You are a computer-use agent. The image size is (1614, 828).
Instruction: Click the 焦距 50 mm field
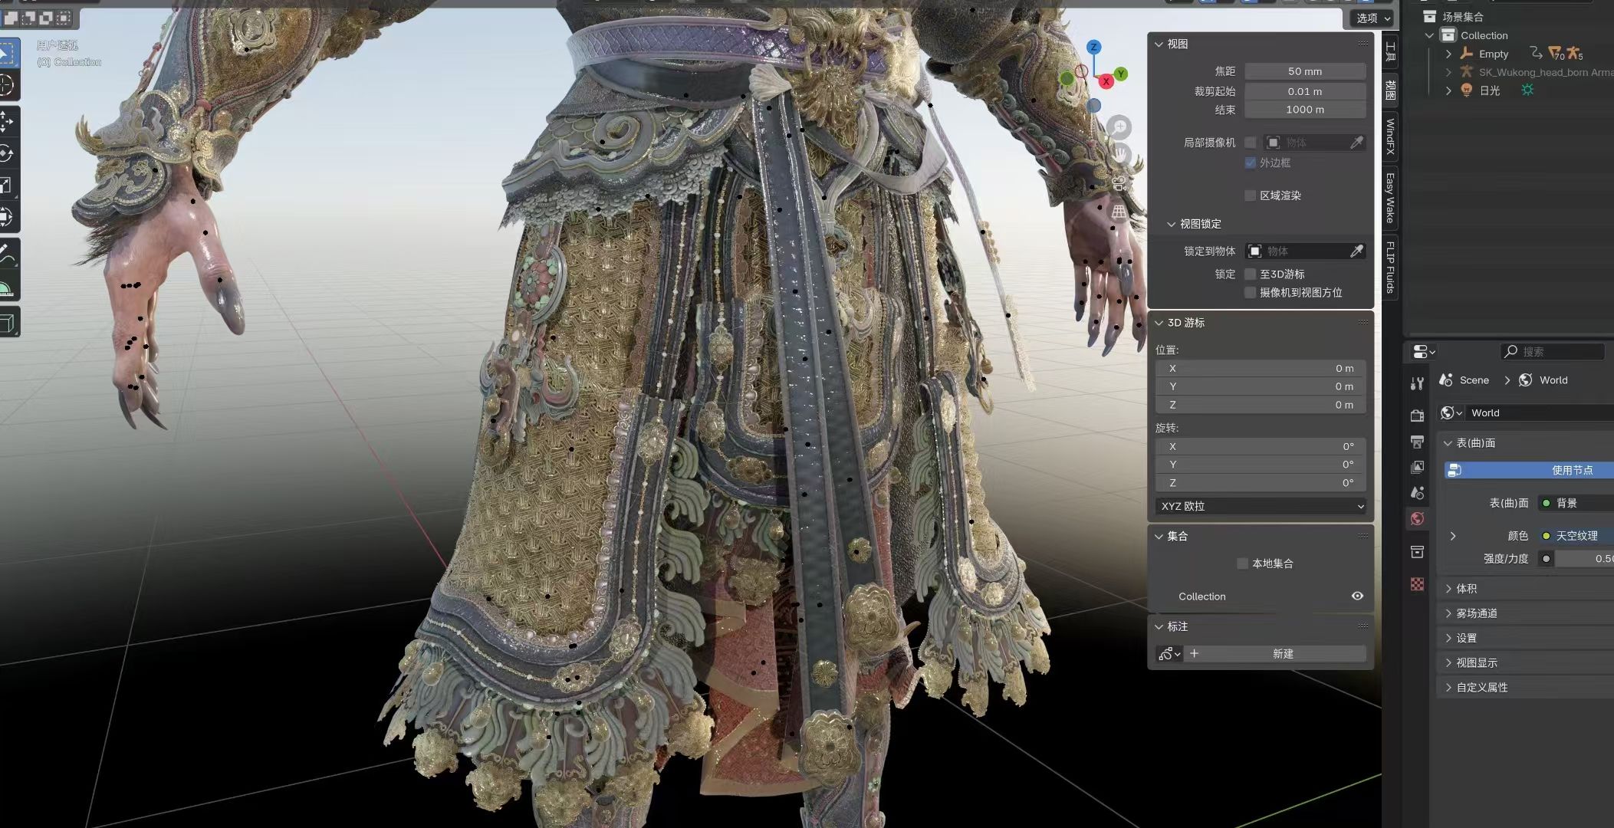[1305, 71]
